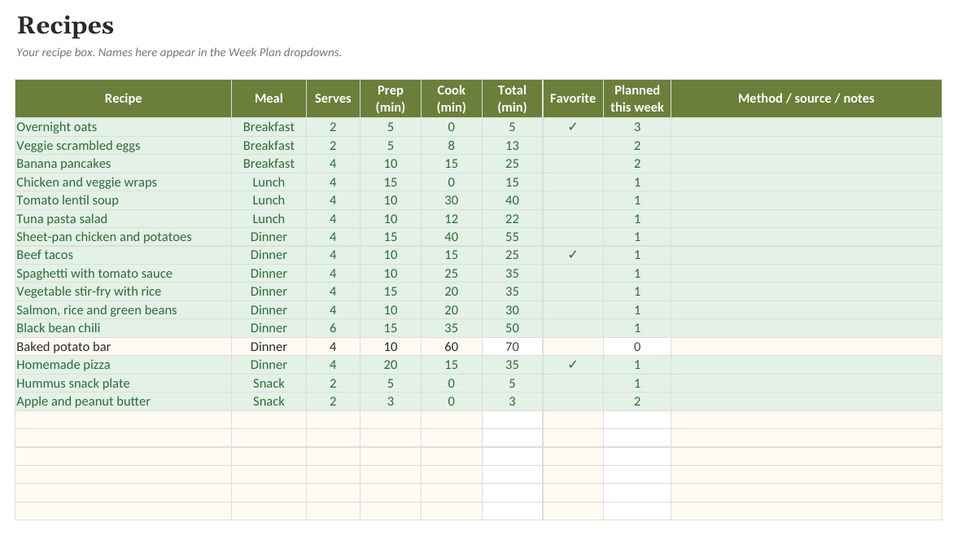Screen dimensions: 957x535
Task: Select planned count "3" for Overnight oats
Action: [x=637, y=127]
